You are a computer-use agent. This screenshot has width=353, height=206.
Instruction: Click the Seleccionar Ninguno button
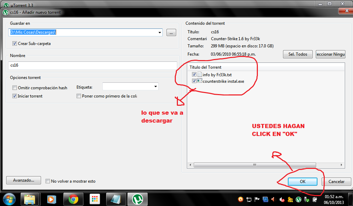[x=331, y=54]
